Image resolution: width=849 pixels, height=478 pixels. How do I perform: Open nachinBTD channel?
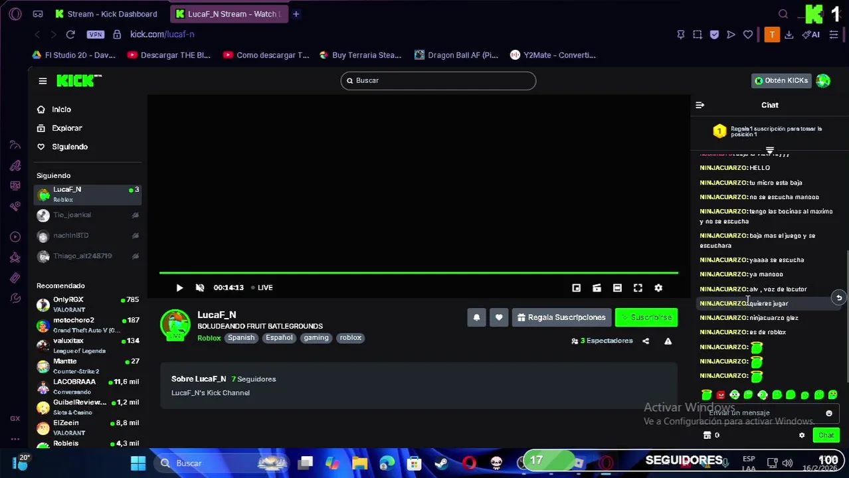click(88, 236)
